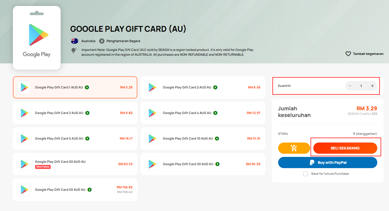This screenshot has height=211, width=389.
Task: Click the lightbulb icon beside Important Note
Action: point(74,50)
